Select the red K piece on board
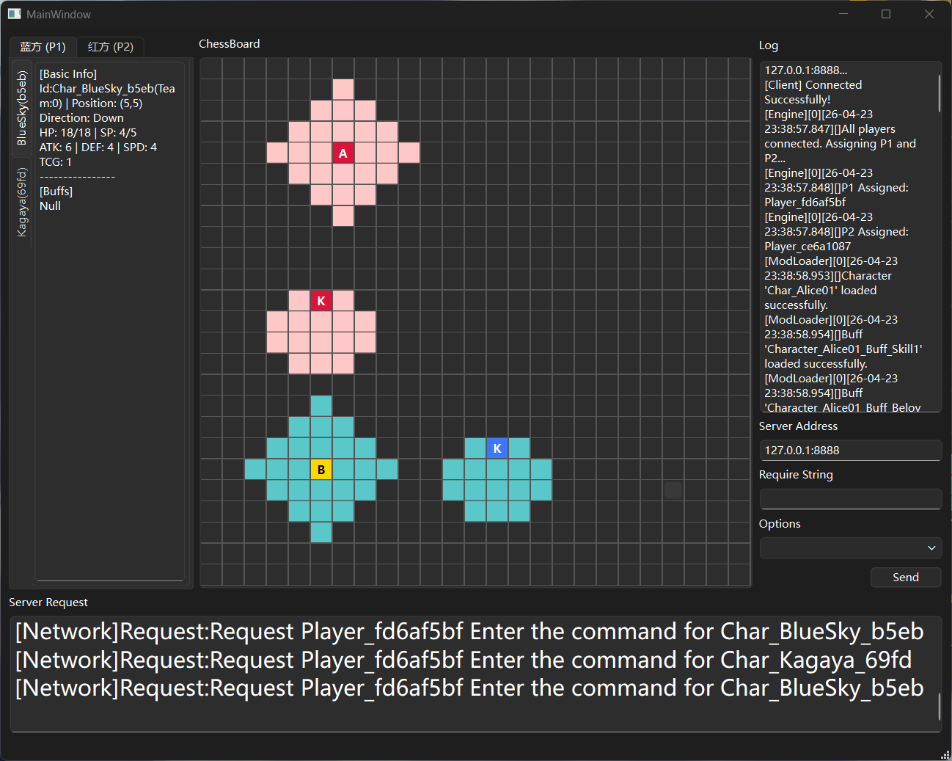The width and height of the screenshot is (952, 761). pos(321,301)
